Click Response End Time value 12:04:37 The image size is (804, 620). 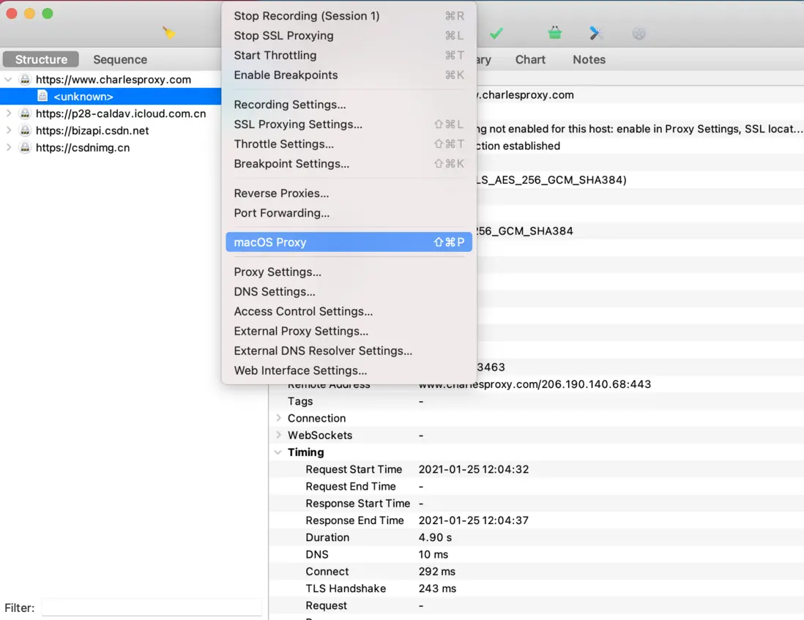pos(473,520)
